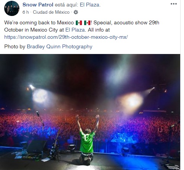The image size is (184, 170).
Task: Expand the three-dot post options menu
Action: 174,4
